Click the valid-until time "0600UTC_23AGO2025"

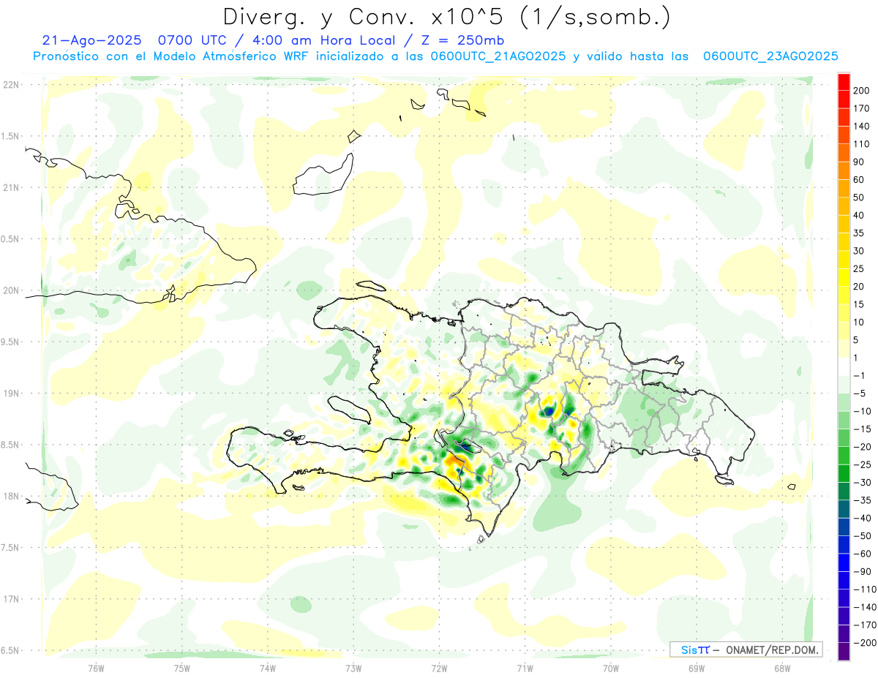[x=770, y=56]
